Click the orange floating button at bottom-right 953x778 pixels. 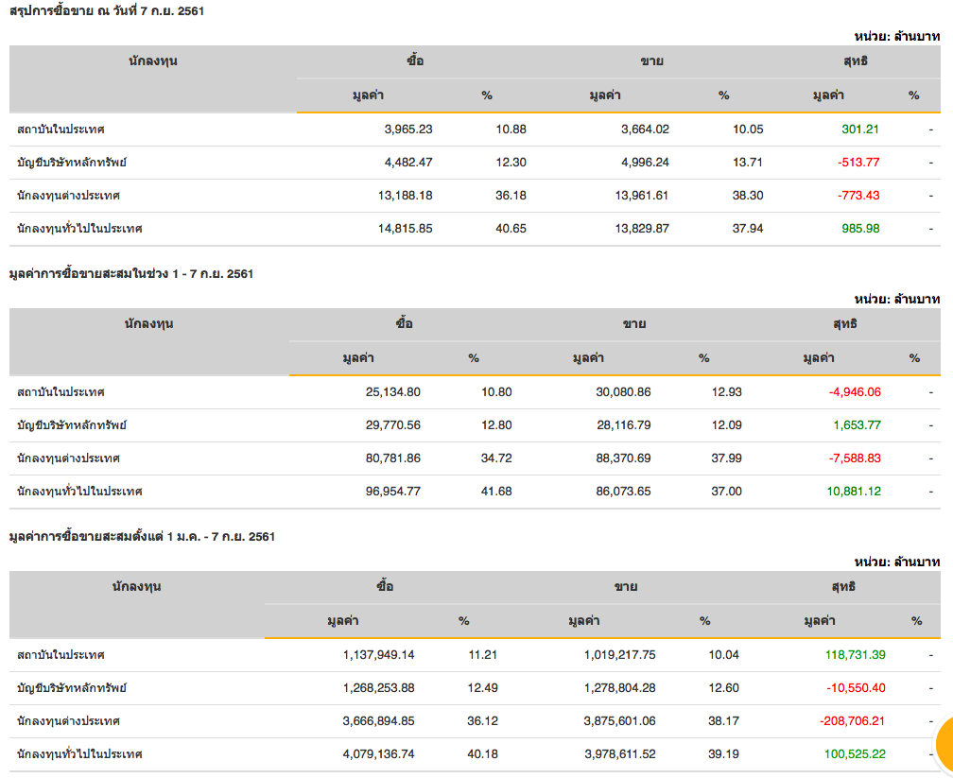(943, 740)
